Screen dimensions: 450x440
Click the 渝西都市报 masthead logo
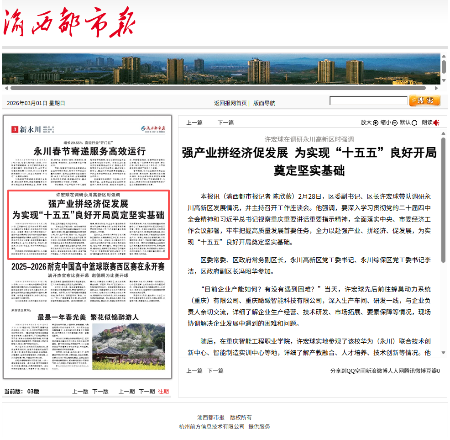[x=69, y=23]
